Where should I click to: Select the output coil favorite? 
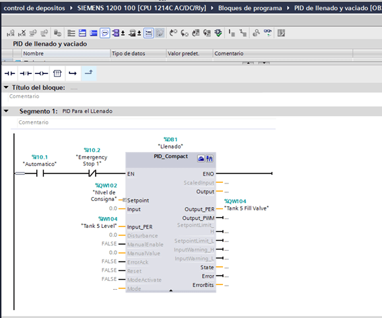click(x=41, y=73)
